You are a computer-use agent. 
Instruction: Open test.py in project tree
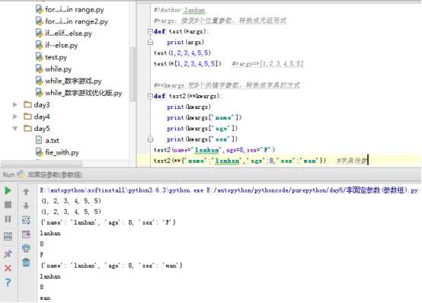[x=56, y=57]
